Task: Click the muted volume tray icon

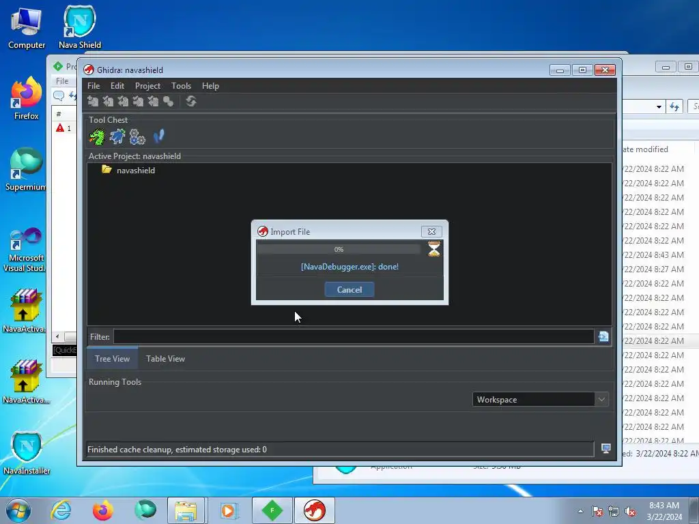Action: (630, 512)
